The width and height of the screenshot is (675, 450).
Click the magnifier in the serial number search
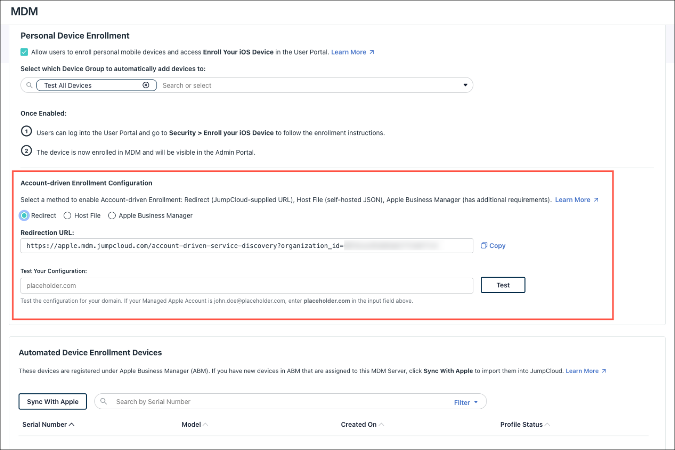click(104, 401)
